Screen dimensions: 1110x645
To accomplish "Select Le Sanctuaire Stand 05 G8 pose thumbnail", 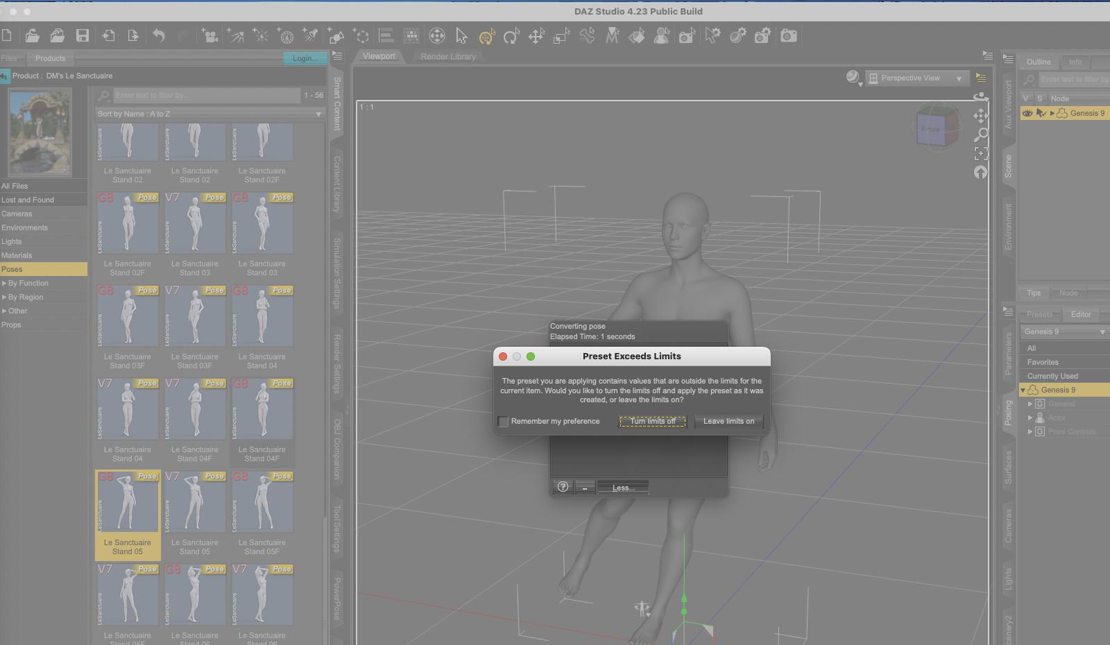I will (128, 515).
